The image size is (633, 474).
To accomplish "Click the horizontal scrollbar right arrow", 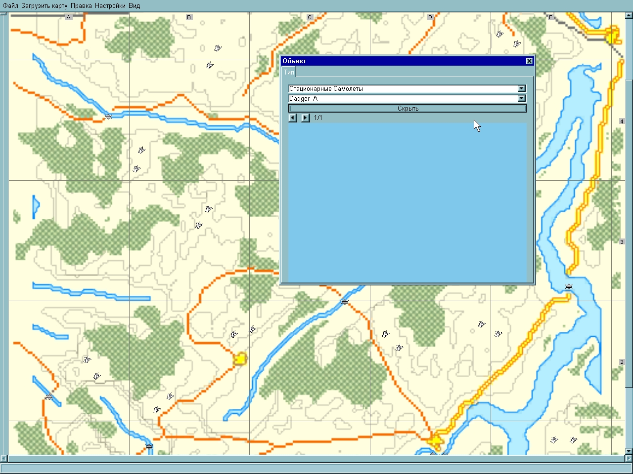I will point(629,458).
